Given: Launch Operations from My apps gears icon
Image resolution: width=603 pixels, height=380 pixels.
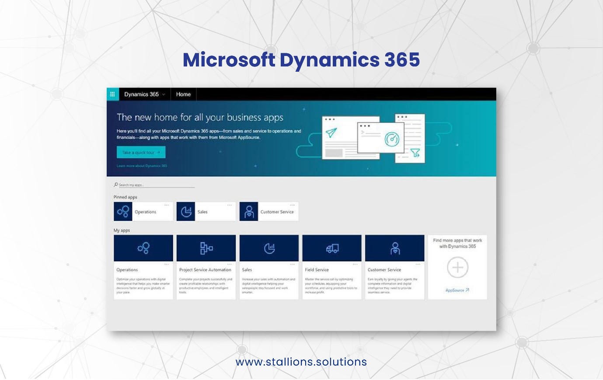Looking at the screenshot, I should [x=143, y=248].
